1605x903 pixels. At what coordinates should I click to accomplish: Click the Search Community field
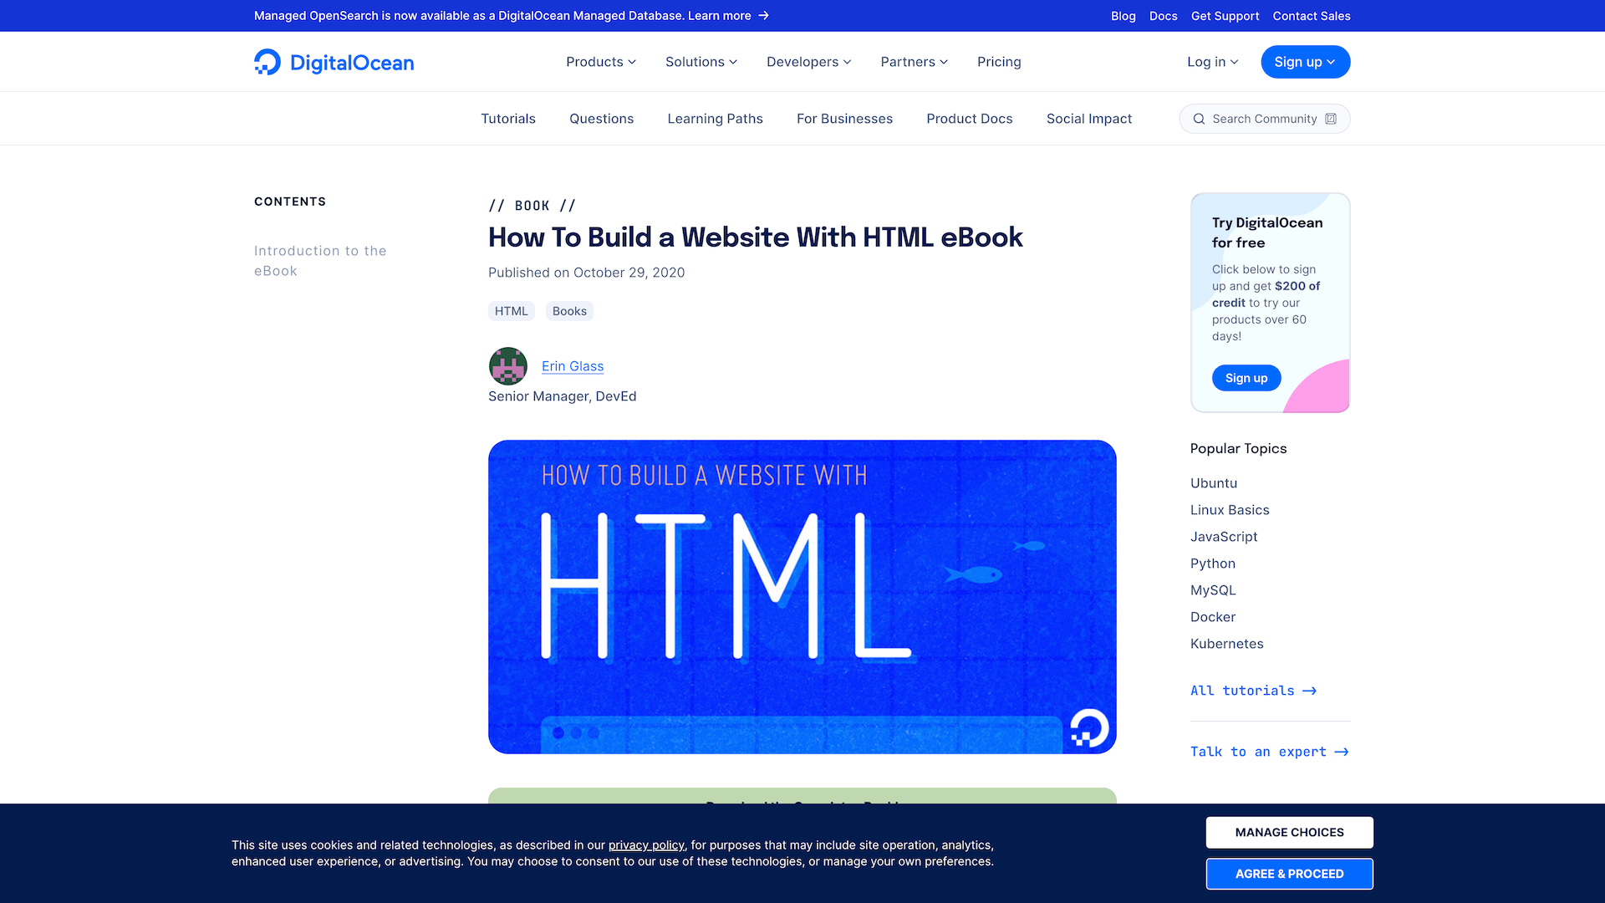(x=1264, y=119)
